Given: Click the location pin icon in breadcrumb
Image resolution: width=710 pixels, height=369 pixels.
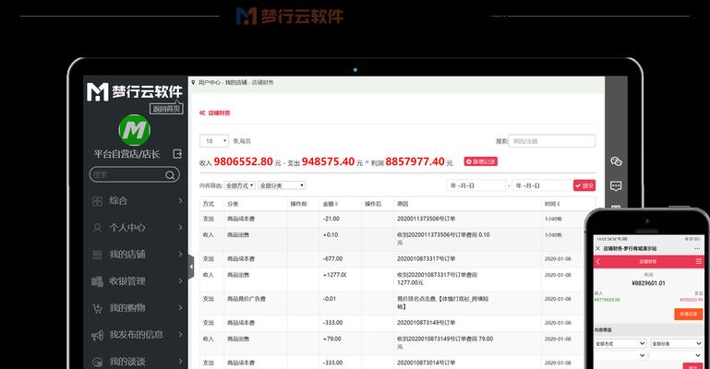Looking at the screenshot, I should pyautogui.click(x=193, y=82).
